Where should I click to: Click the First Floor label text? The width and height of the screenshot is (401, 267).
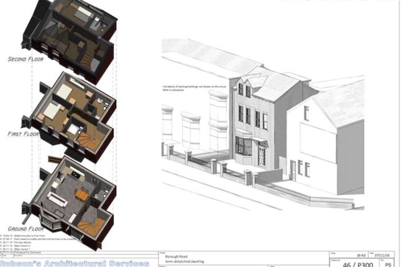(23, 134)
